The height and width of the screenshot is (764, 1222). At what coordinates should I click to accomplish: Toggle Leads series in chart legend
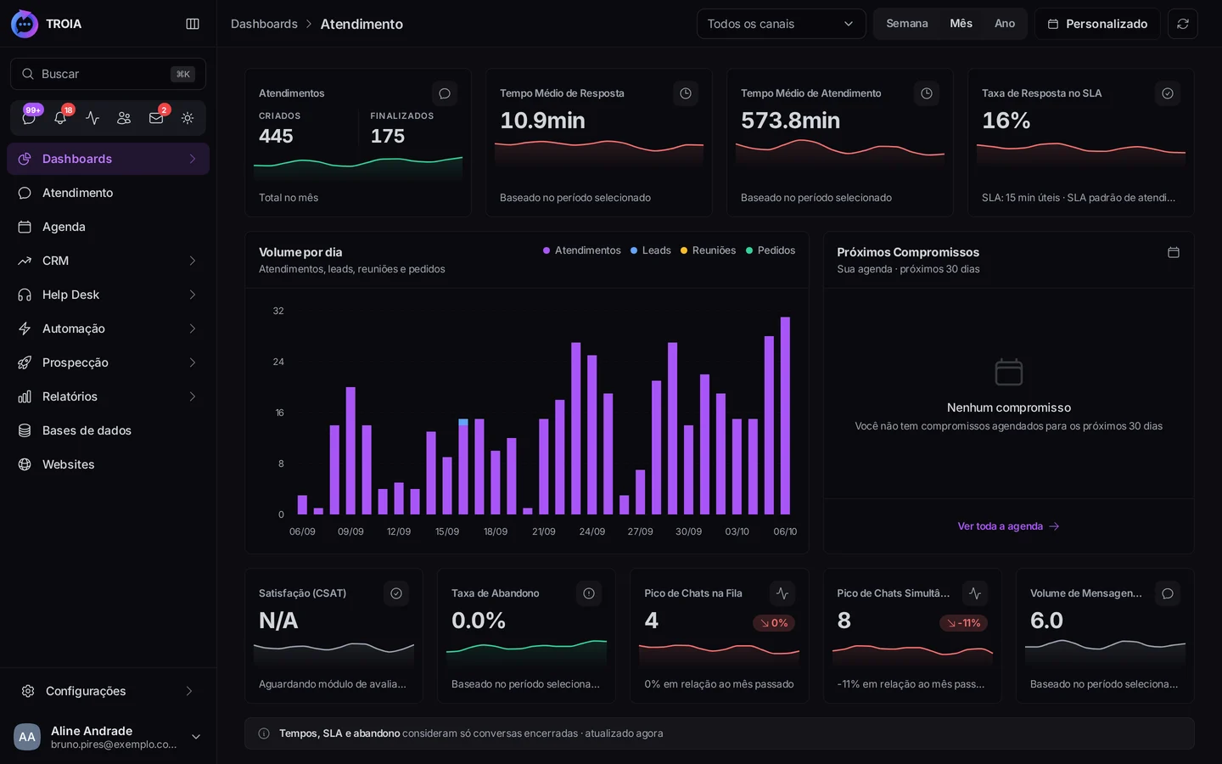click(651, 250)
